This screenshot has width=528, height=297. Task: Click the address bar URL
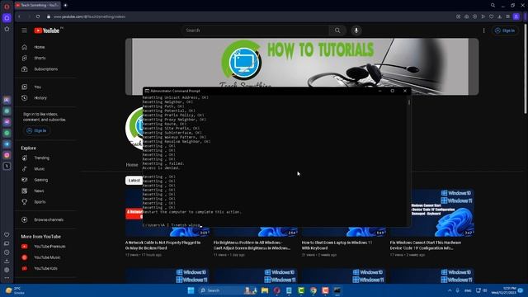click(x=90, y=16)
